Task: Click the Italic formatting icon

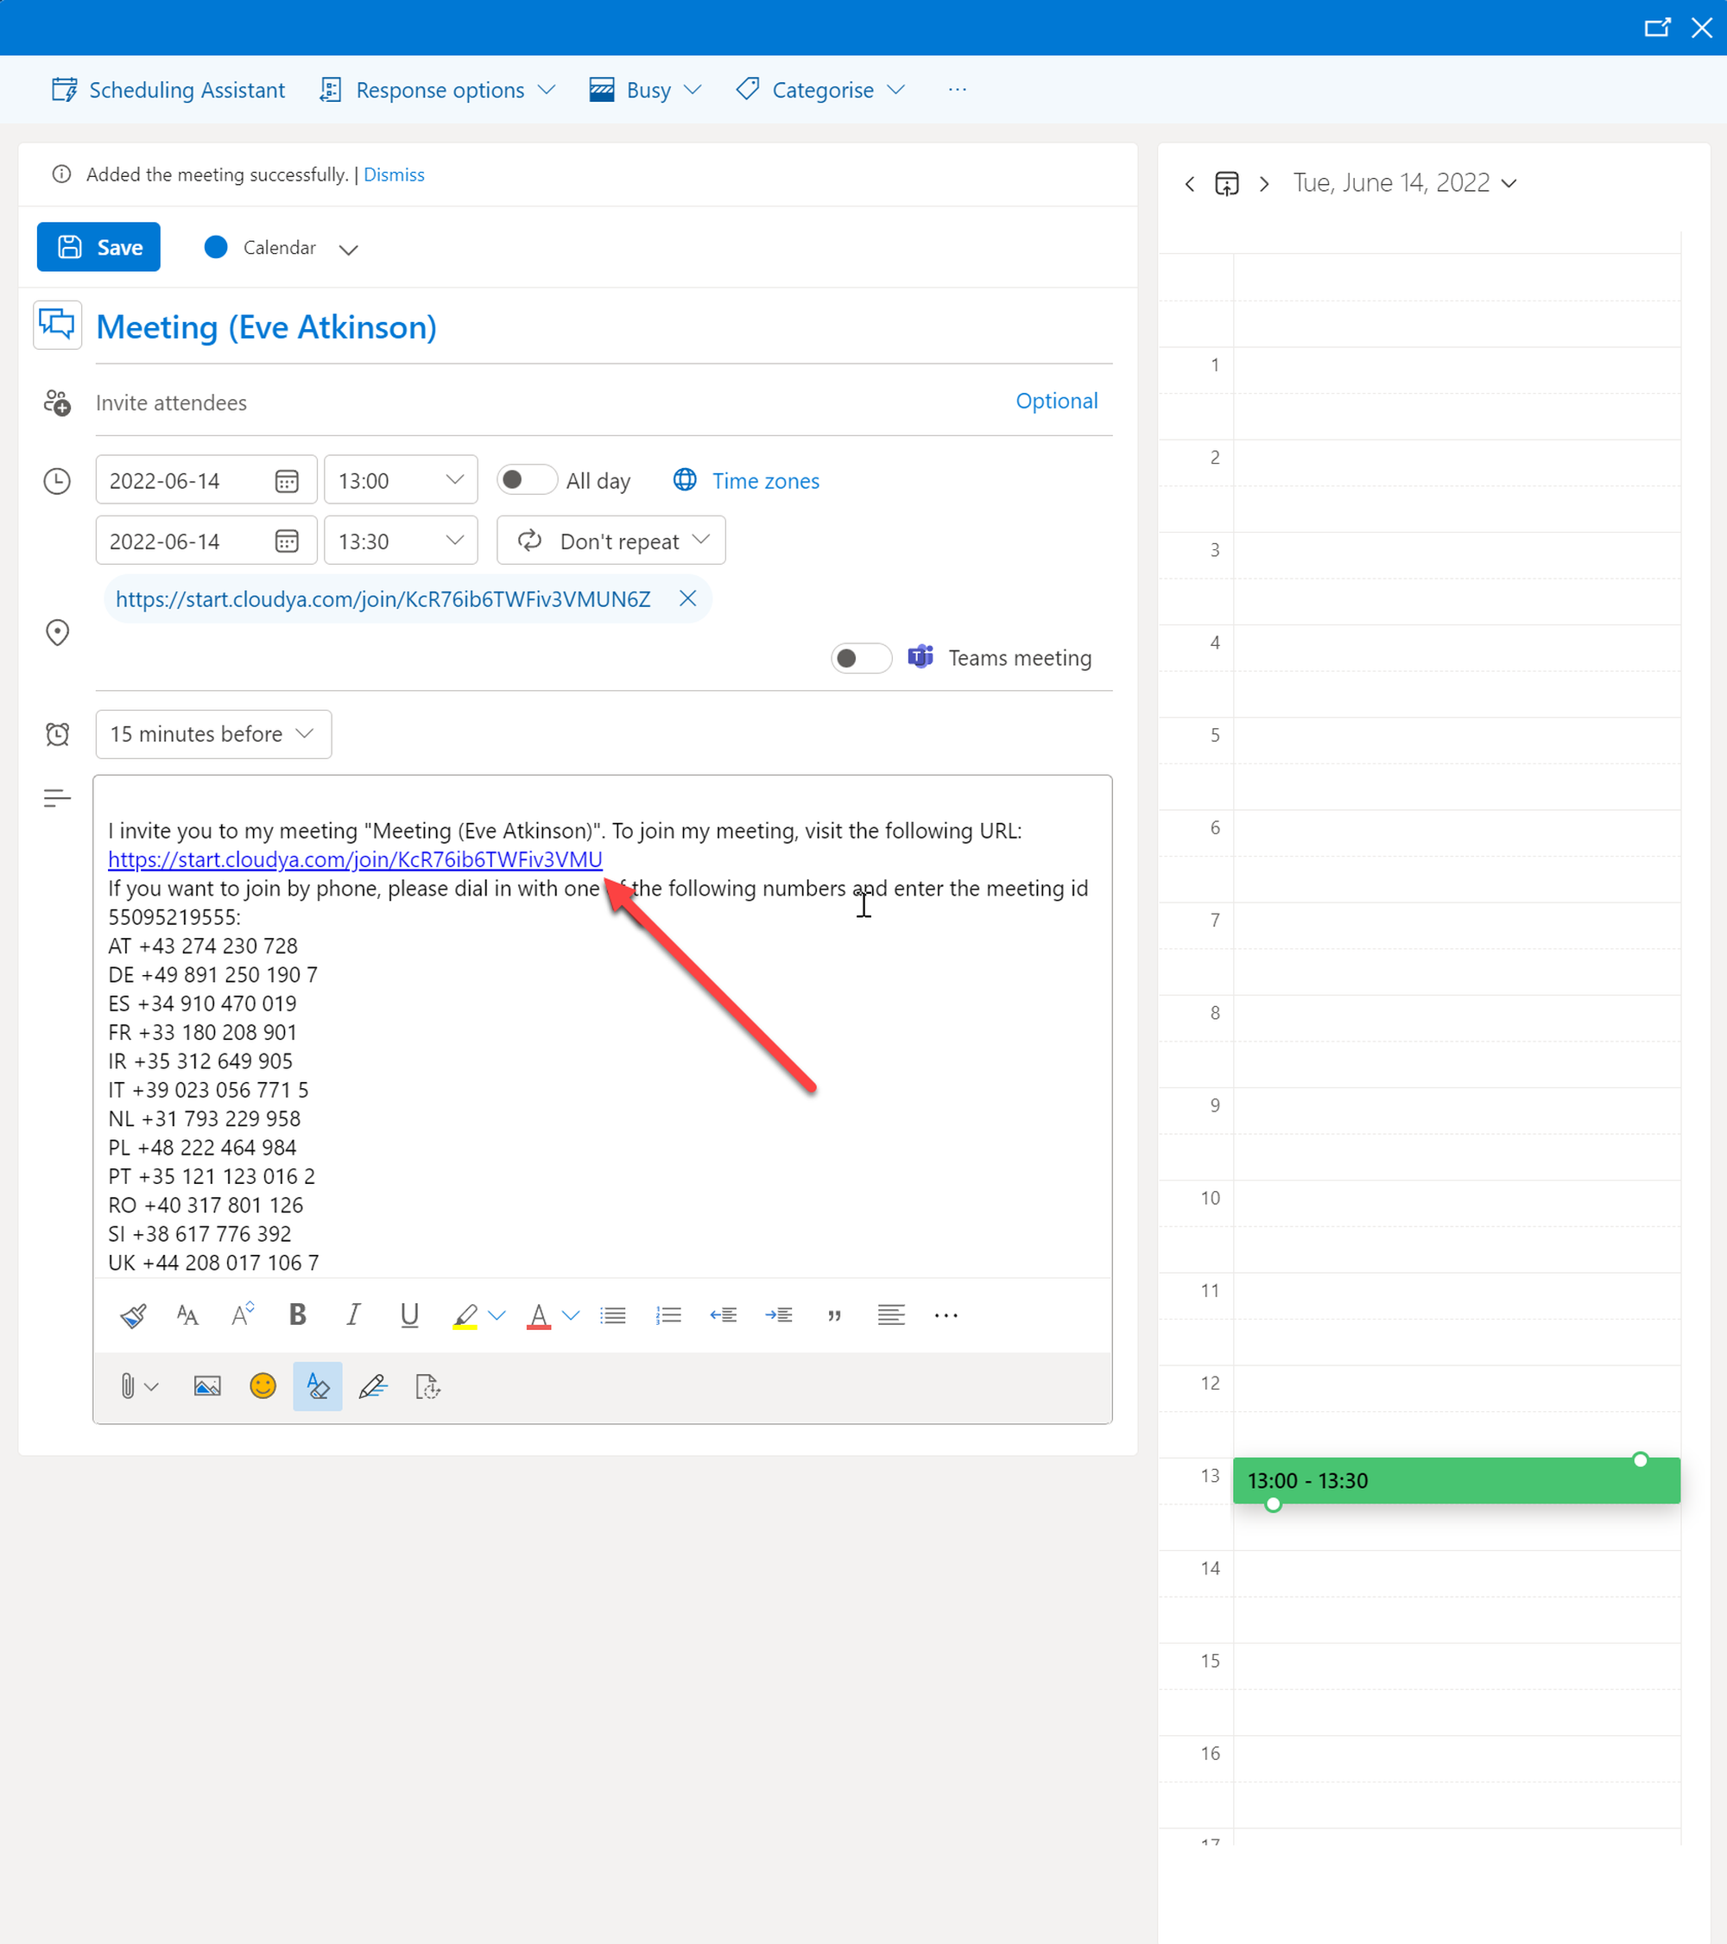Action: 353,1314
